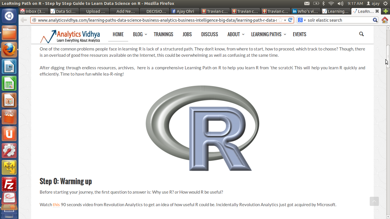
Task: Launch FileZilla from the dock
Action: [x=9, y=184]
